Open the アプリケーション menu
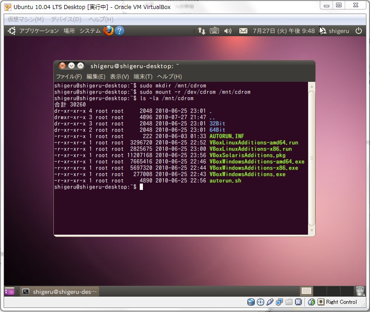 [x=39, y=31]
